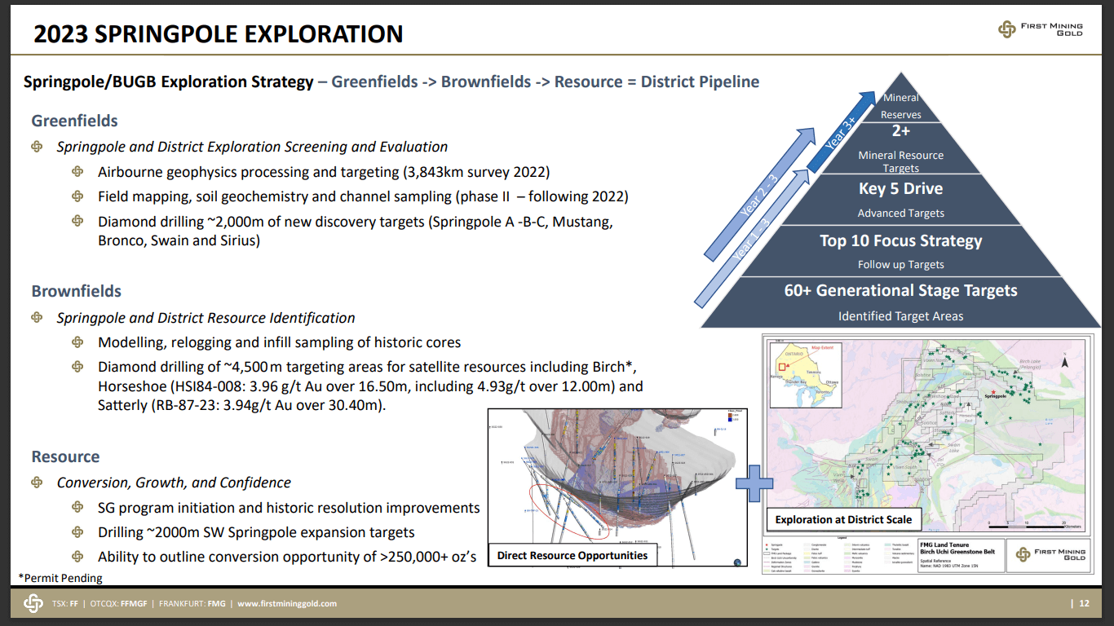Click the '*Permit Pending' footnote
This screenshot has height=626, width=1114.
click(x=60, y=578)
